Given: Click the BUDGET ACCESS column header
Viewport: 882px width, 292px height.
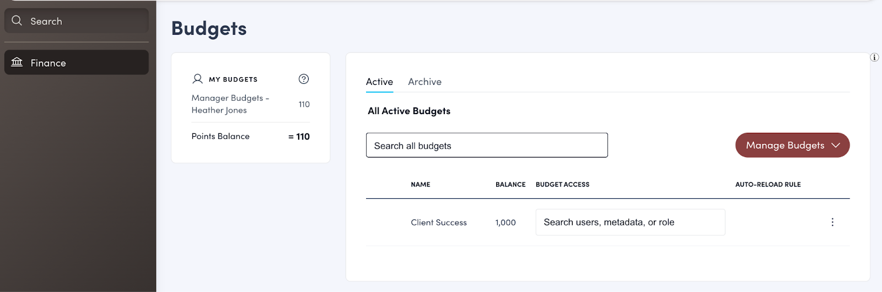Looking at the screenshot, I should 562,185.
